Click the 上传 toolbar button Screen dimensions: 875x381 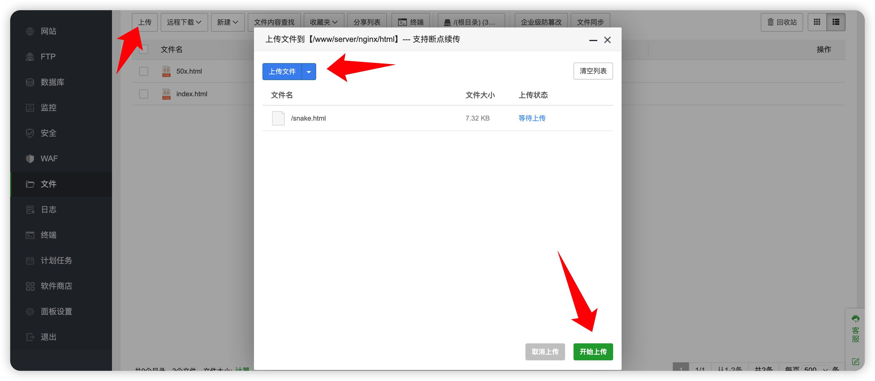145,22
